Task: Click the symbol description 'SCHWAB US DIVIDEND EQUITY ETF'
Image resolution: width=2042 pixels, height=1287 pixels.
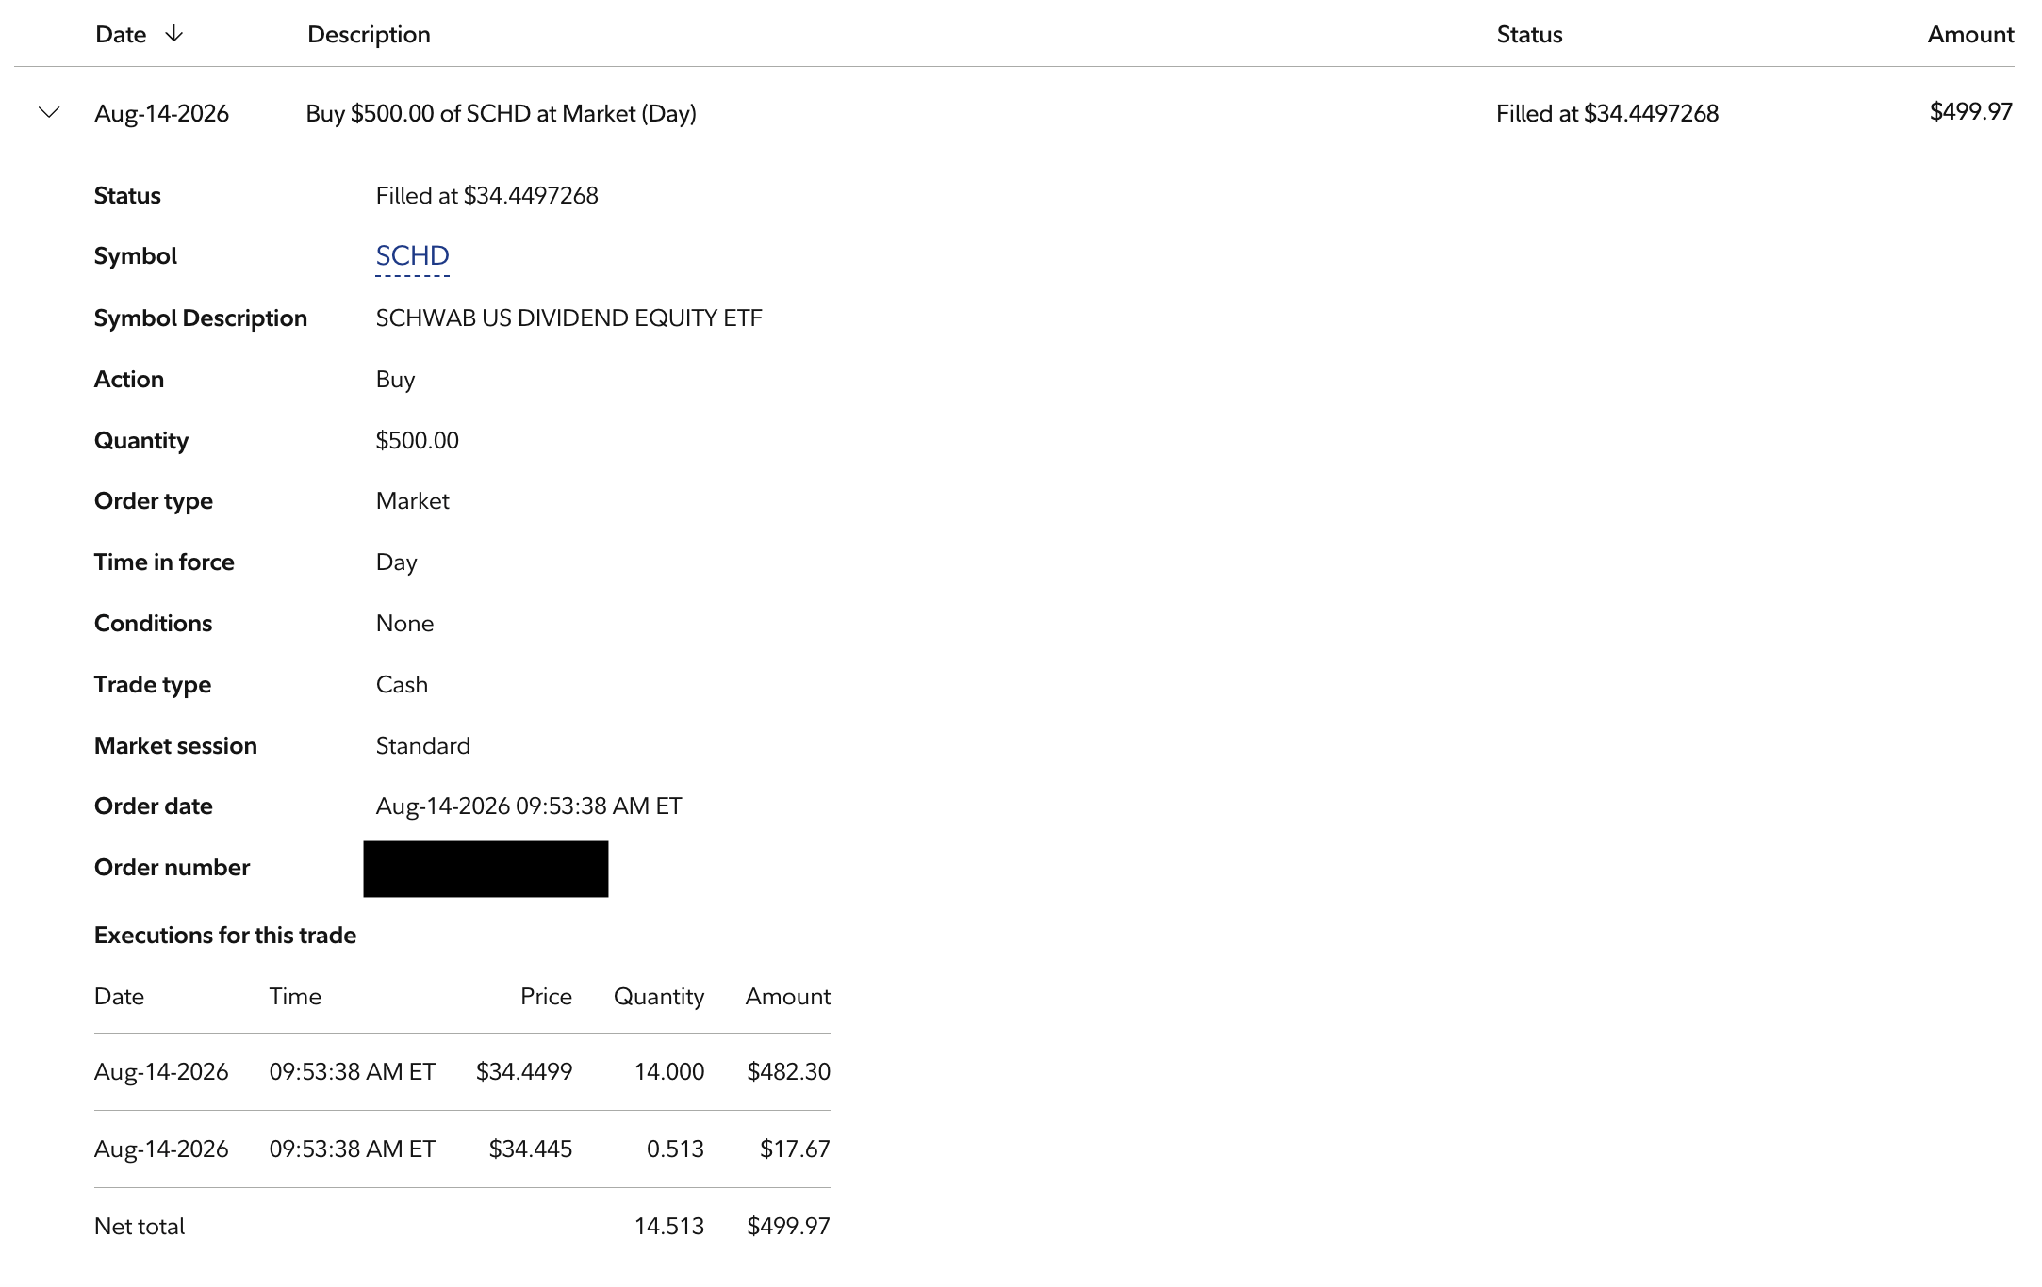Action: 568,318
